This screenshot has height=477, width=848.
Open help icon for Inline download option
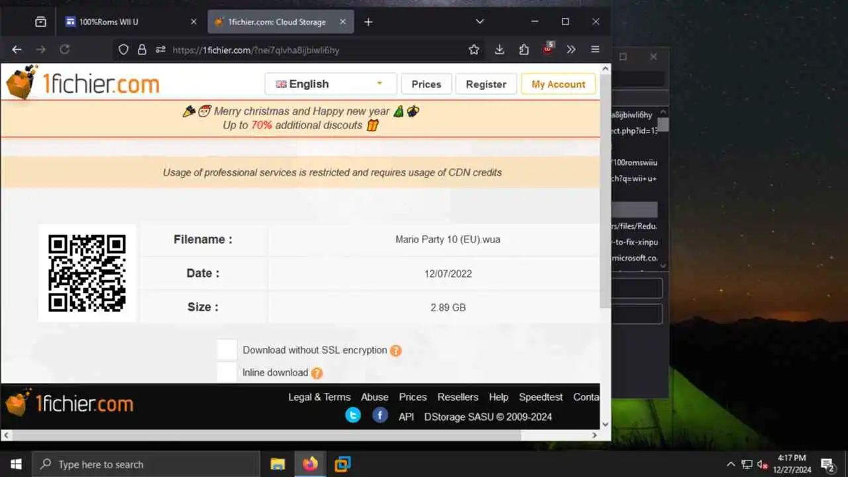(317, 373)
